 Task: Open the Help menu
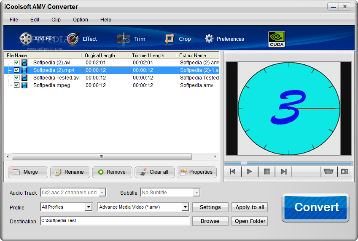[x=106, y=20]
